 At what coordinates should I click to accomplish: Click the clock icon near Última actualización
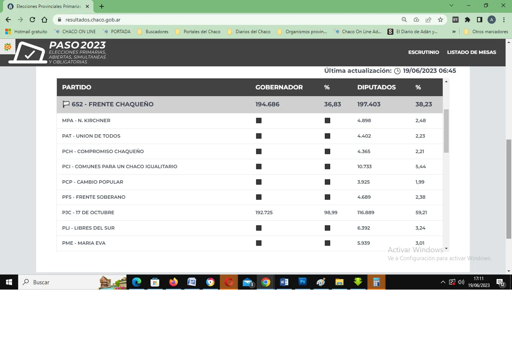click(x=398, y=71)
